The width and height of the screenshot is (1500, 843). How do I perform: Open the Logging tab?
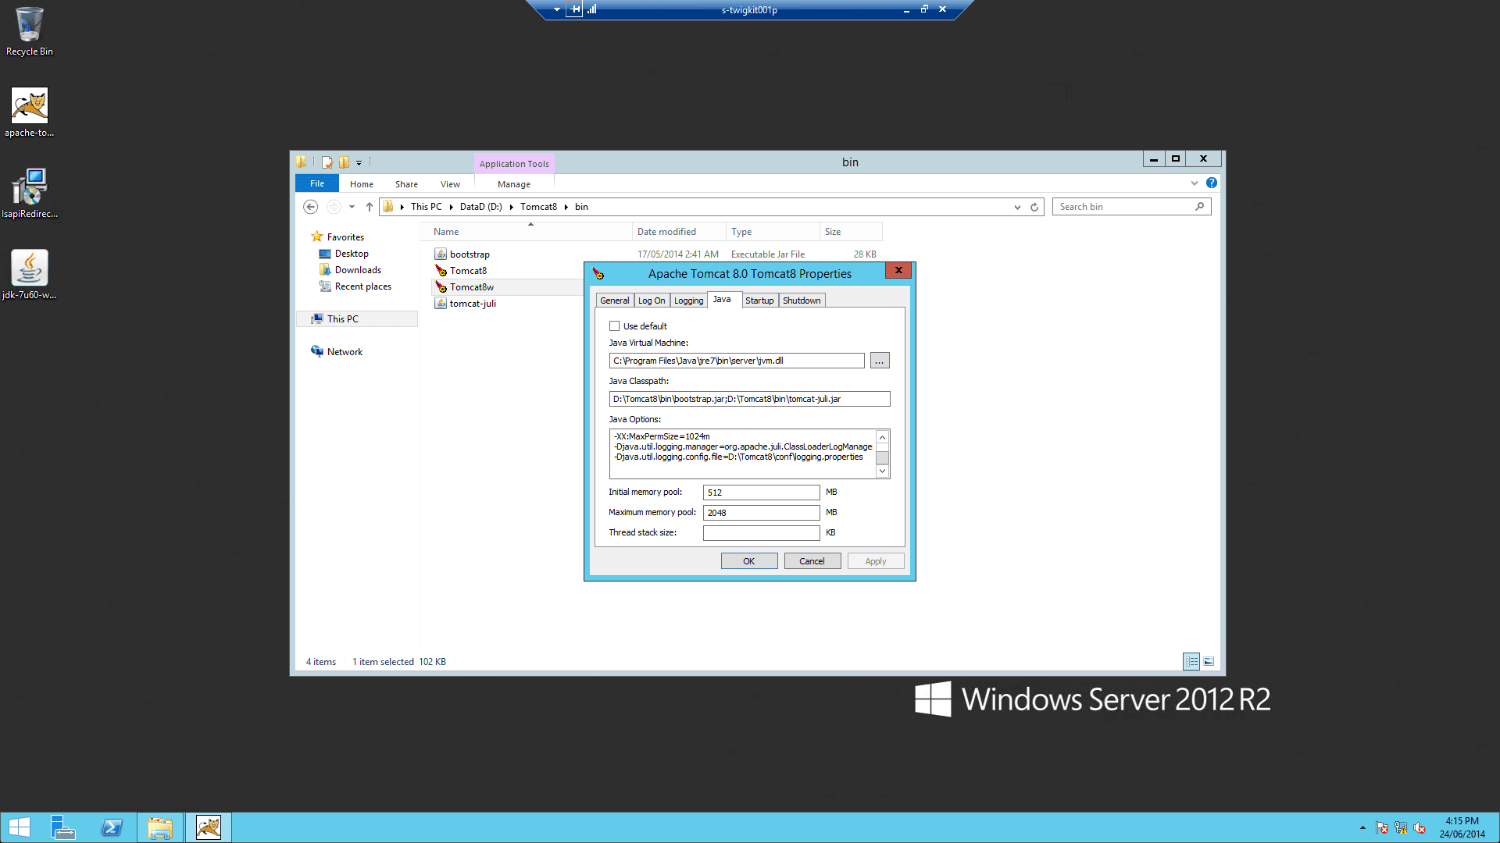(688, 301)
